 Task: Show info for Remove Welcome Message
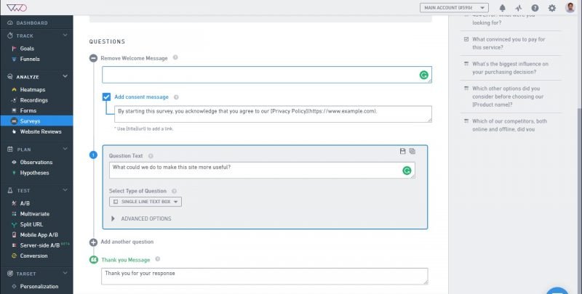click(175, 57)
